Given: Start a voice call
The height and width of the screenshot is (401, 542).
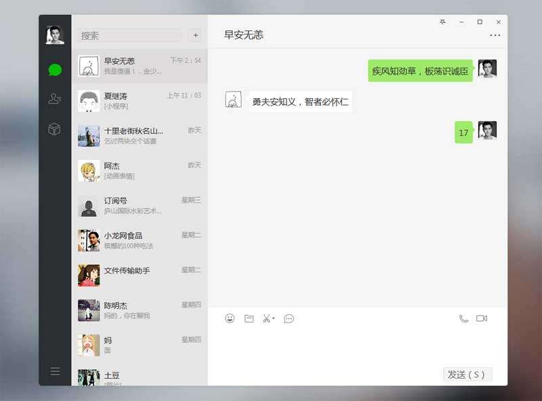Looking at the screenshot, I should point(463,318).
